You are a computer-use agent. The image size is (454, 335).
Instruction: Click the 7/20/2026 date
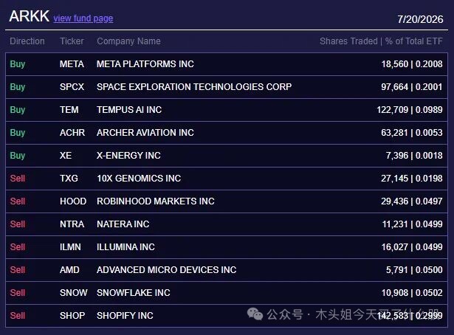[x=420, y=19]
